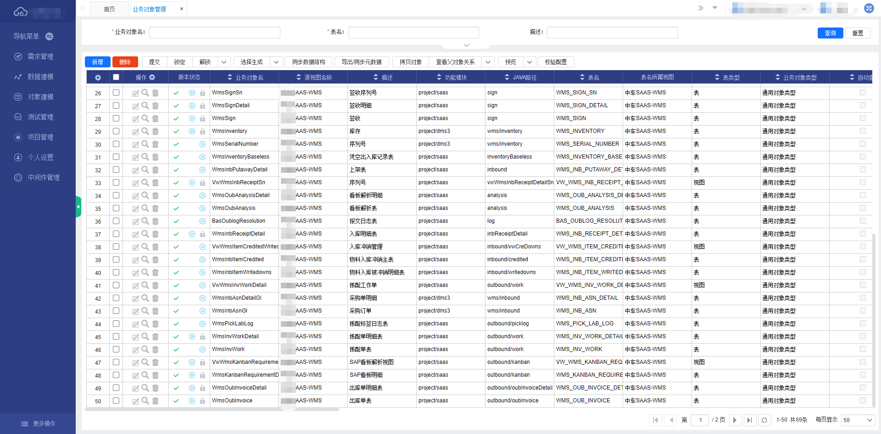
Task: Toggle 自动 checkbox in WmsSignSn row
Action: coord(863,93)
